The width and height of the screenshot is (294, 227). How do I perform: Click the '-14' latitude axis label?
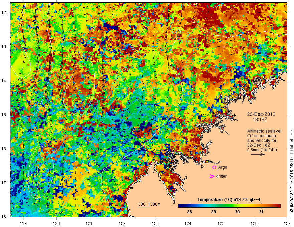pos(3,81)
